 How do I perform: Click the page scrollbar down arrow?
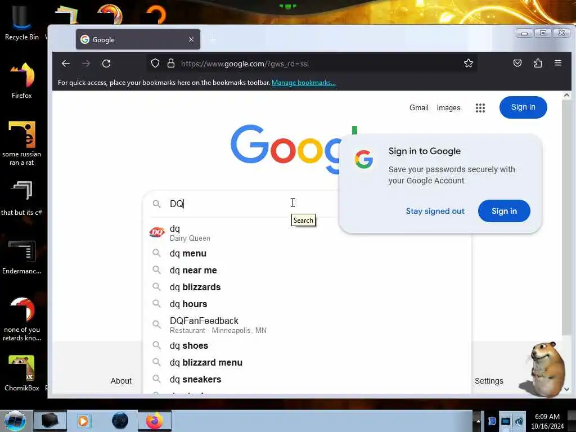(x=566, y=389)
